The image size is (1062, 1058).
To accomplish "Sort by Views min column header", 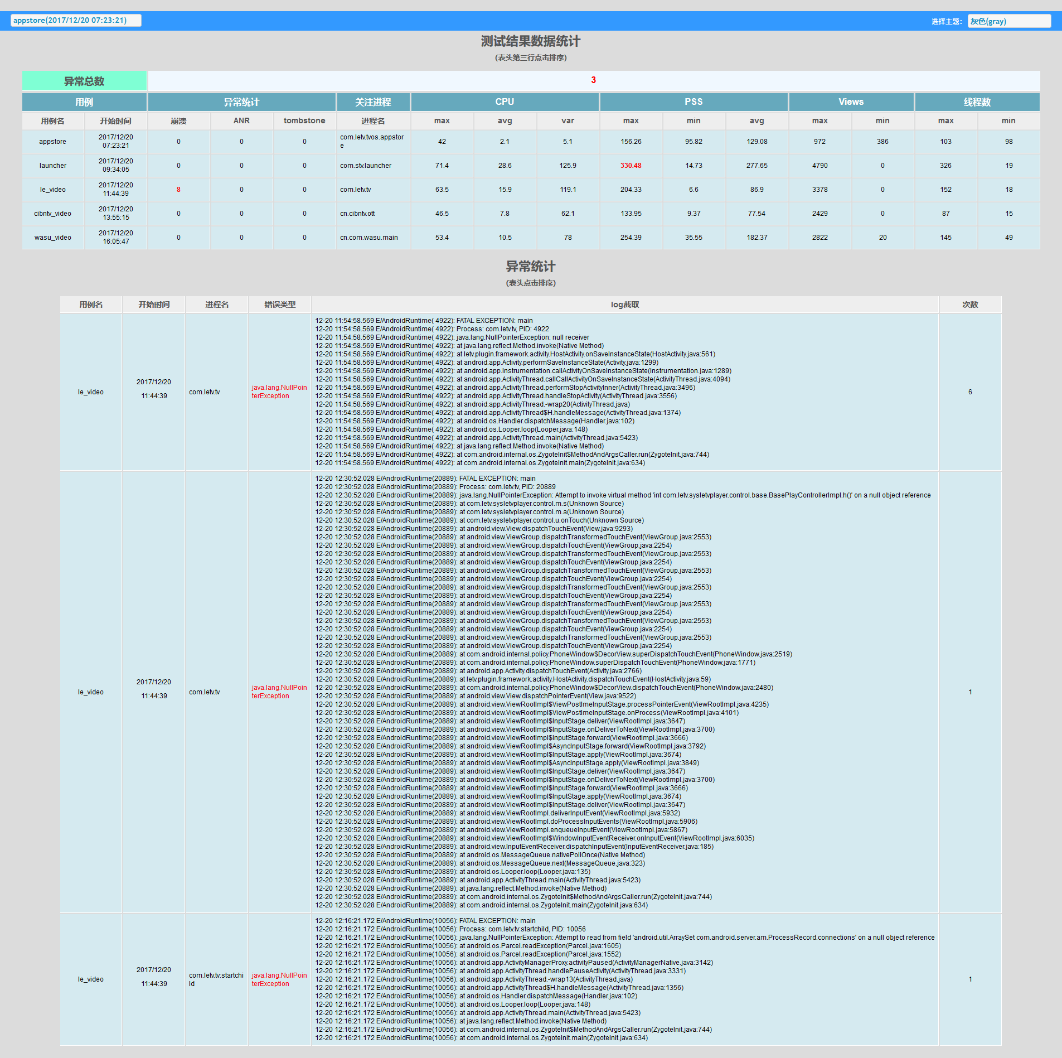I will click(x=883, y=121).
